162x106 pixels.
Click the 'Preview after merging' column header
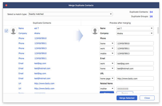[120, 23]
